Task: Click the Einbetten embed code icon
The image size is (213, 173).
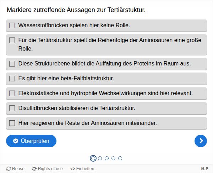Action: [73, 169]
